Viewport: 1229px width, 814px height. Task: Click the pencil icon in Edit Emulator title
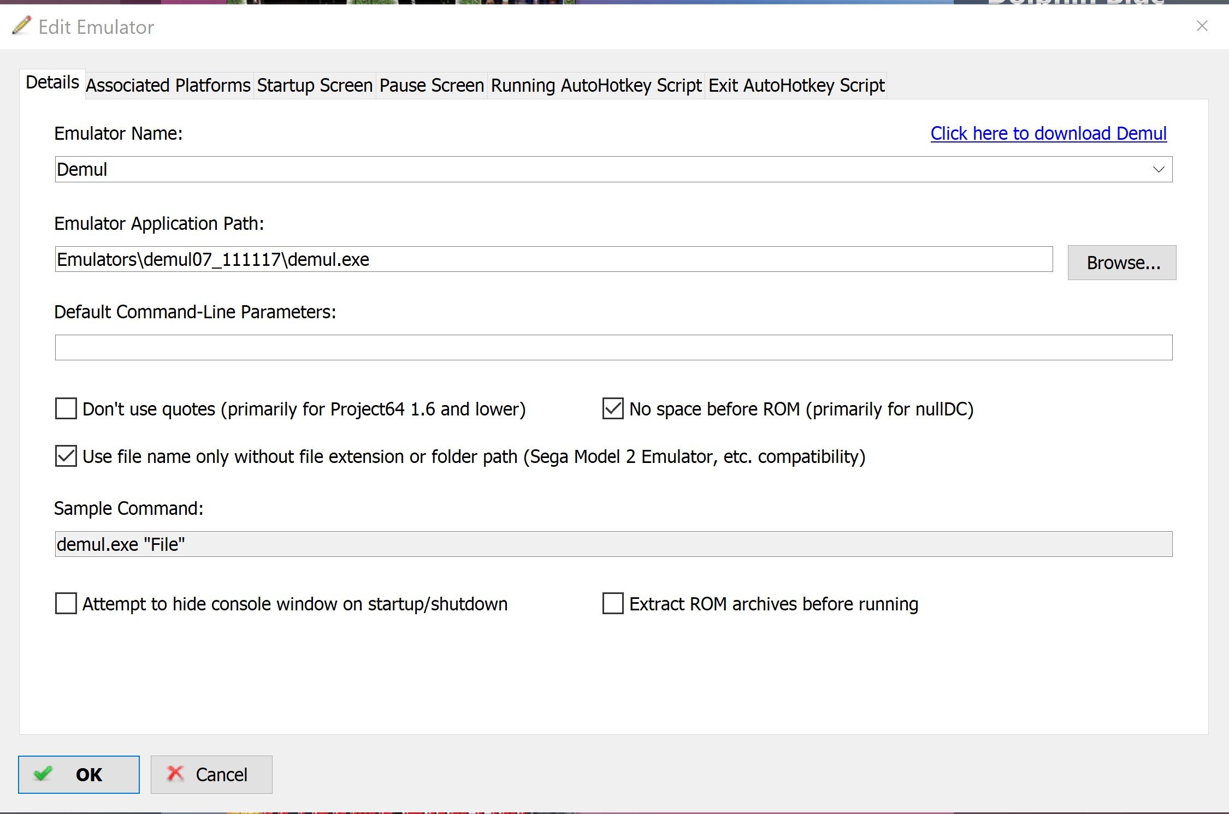click(x=22, y=26)
